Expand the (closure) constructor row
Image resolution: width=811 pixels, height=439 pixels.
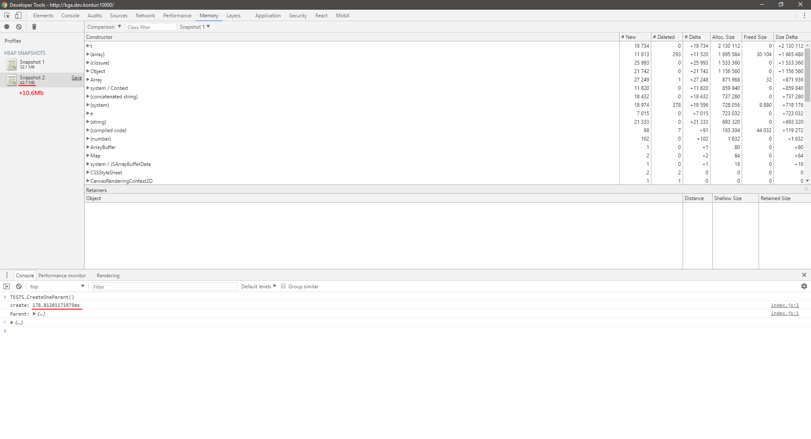pos(88,62)
